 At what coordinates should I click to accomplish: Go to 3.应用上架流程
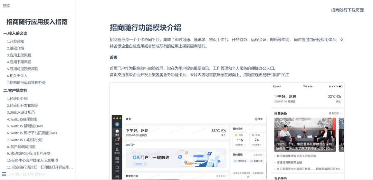click(x=19, y=55)
